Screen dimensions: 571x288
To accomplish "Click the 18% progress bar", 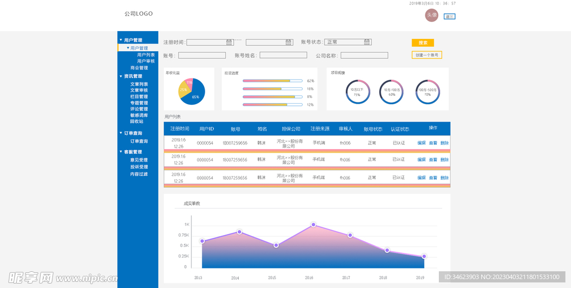I will pyautogui.click(x=273, y=89).
